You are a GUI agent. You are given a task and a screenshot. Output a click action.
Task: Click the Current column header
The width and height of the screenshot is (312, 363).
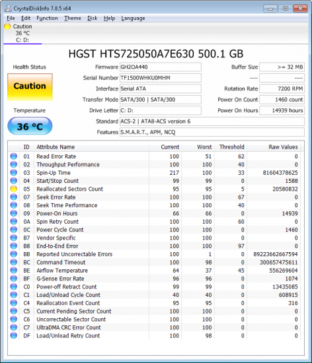click(x=165, y=147)
